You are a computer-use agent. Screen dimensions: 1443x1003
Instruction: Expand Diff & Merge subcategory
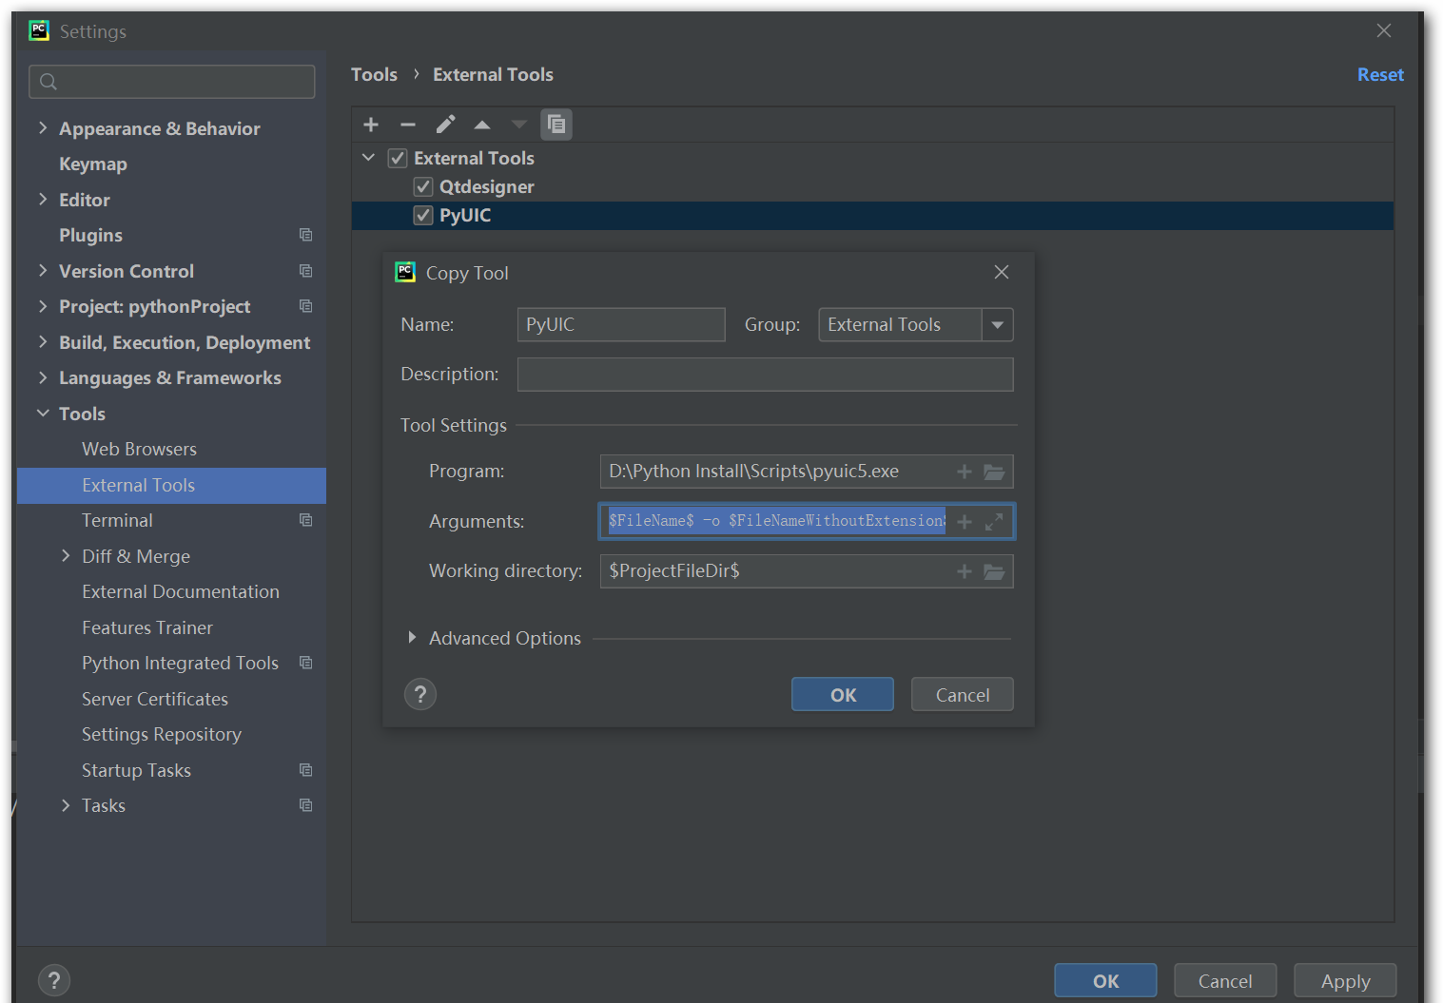[x=66, y=555]
